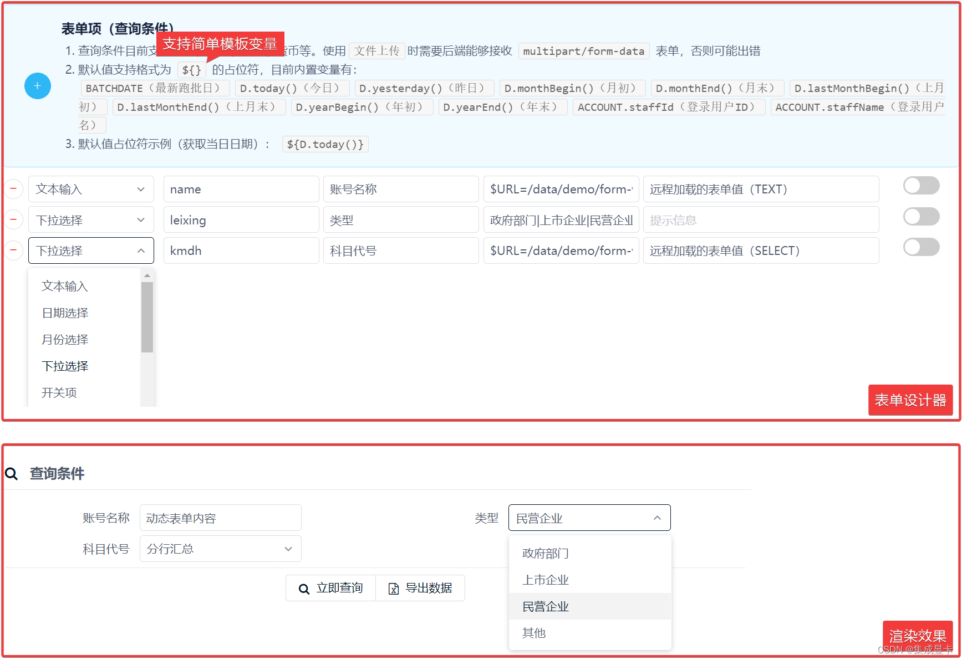The height and width of the screenshot is (660, 962).
Task: Click the ACCOUNT.staffId variable tag
Action: pyautogui.click(x=669, y=107)
